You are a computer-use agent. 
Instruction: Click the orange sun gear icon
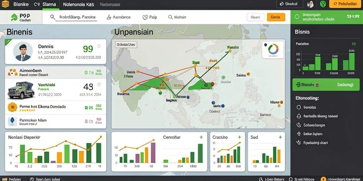(x=12, y=107)
